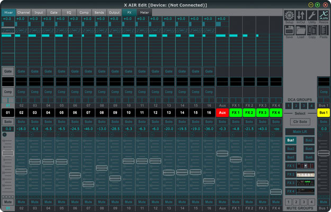Select the FX 2 send button
This screenshot has width=331, height=212.
click(x=291, y=174)
